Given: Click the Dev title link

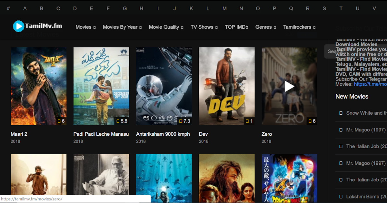Looking at the screenshot, I should click(x=203, y=134).
